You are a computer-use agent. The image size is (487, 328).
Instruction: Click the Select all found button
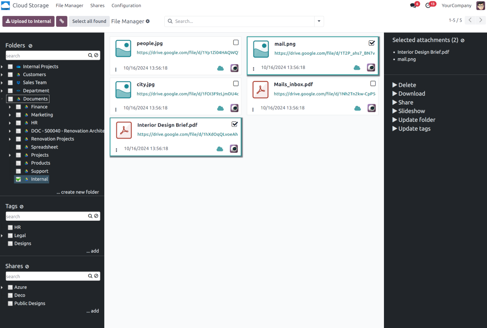(x=89, y=21)
